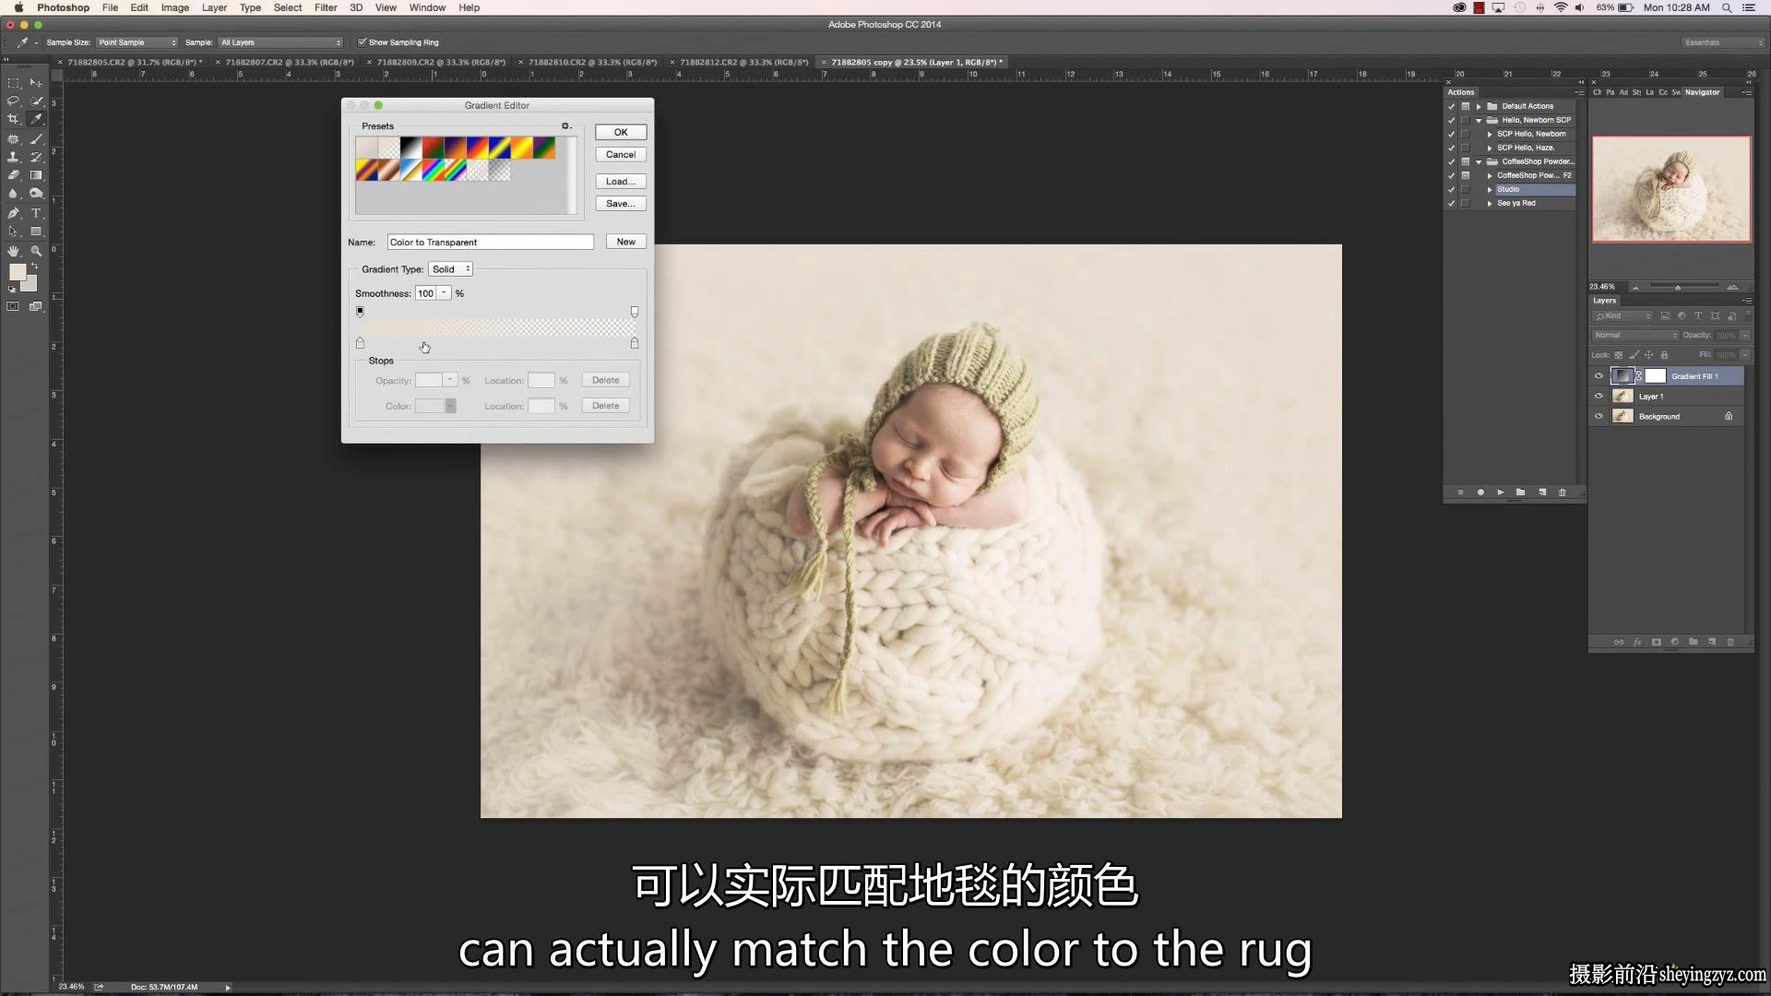The height and width of the screenshot is (996, 1771).
Task: Select the Zoom tool
Action: 36,251
